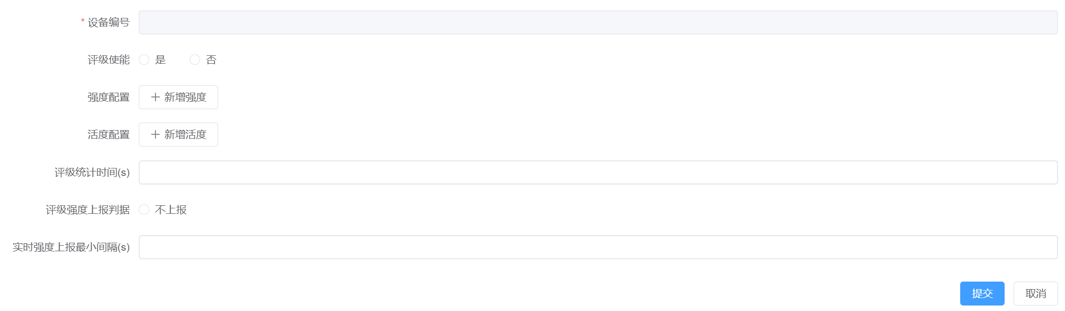Click the 评级使能 label text
The image size is (1065, 311).
pos(108,60)
